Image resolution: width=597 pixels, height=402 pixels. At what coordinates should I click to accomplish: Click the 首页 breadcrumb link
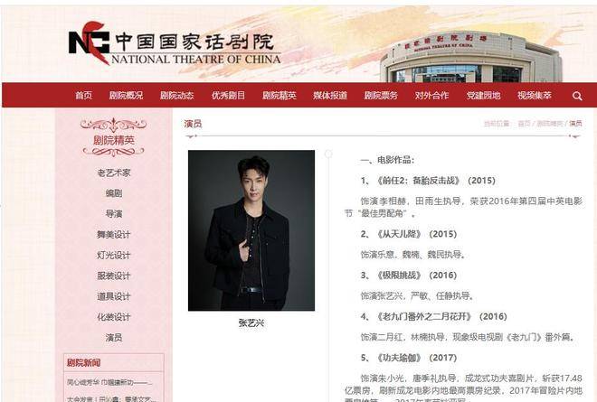tap(524, 124)
